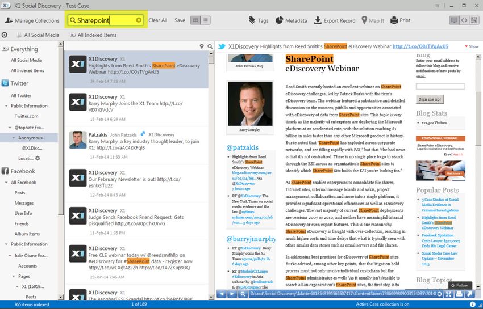Open the @patzakis Twitter link
The width and height of the screenshot is (483, 309).
point(243,147)
